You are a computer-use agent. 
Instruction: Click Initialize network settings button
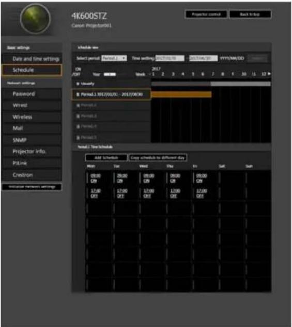pyautogui.click(x=32, y=187)
